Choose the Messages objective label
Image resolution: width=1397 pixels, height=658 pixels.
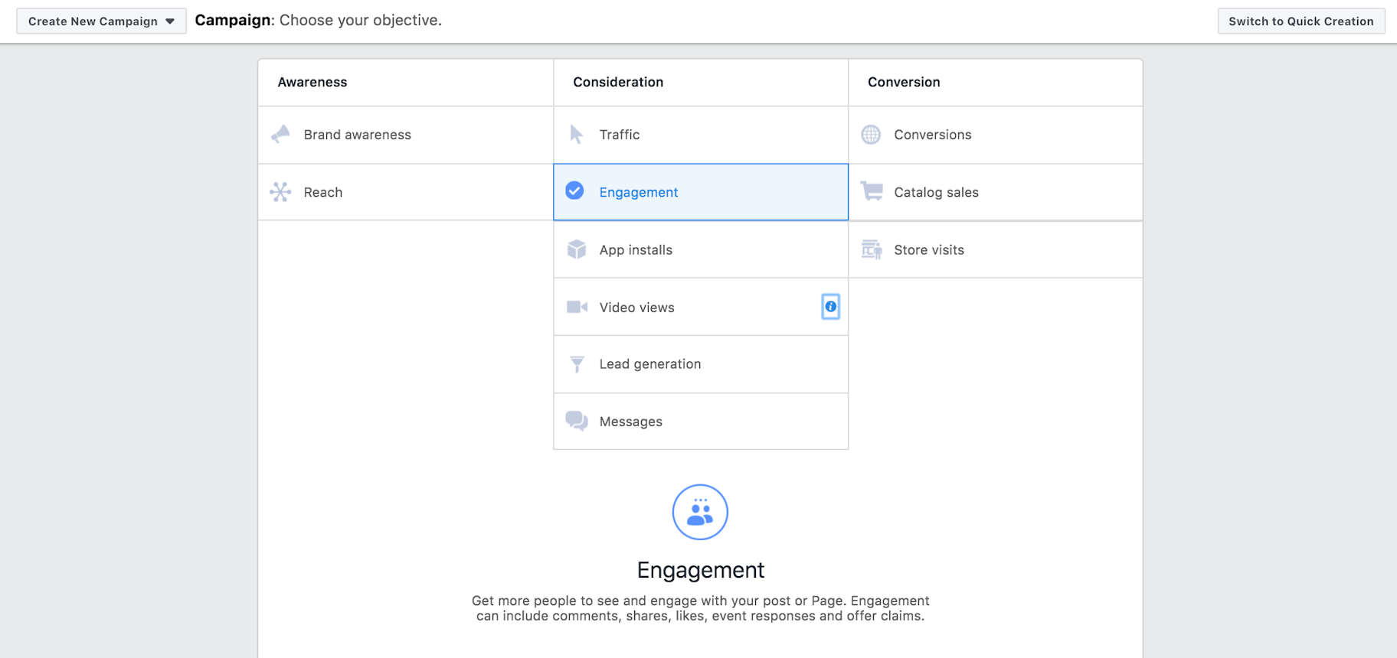tap(630, 422)
